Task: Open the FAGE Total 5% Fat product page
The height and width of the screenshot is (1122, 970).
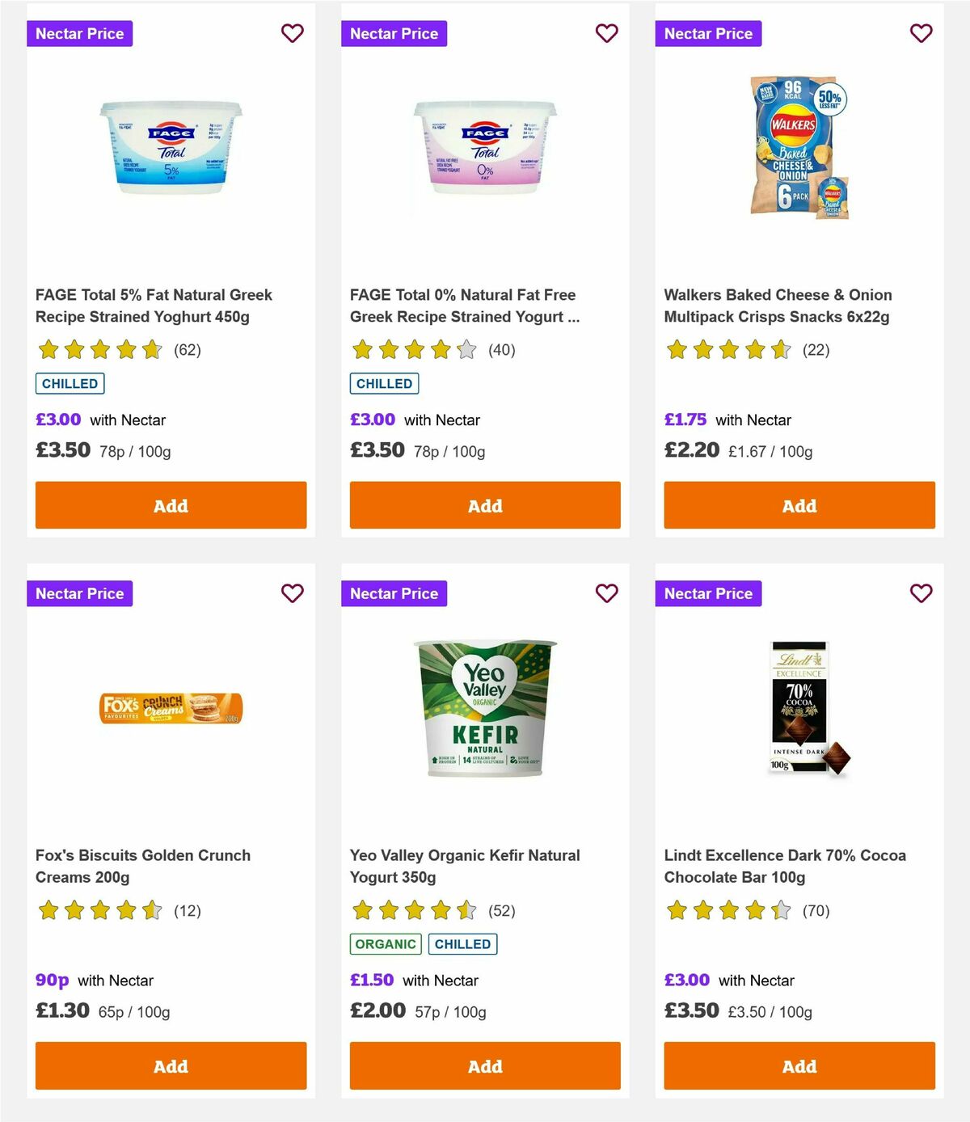Action: tap(154, 306)
